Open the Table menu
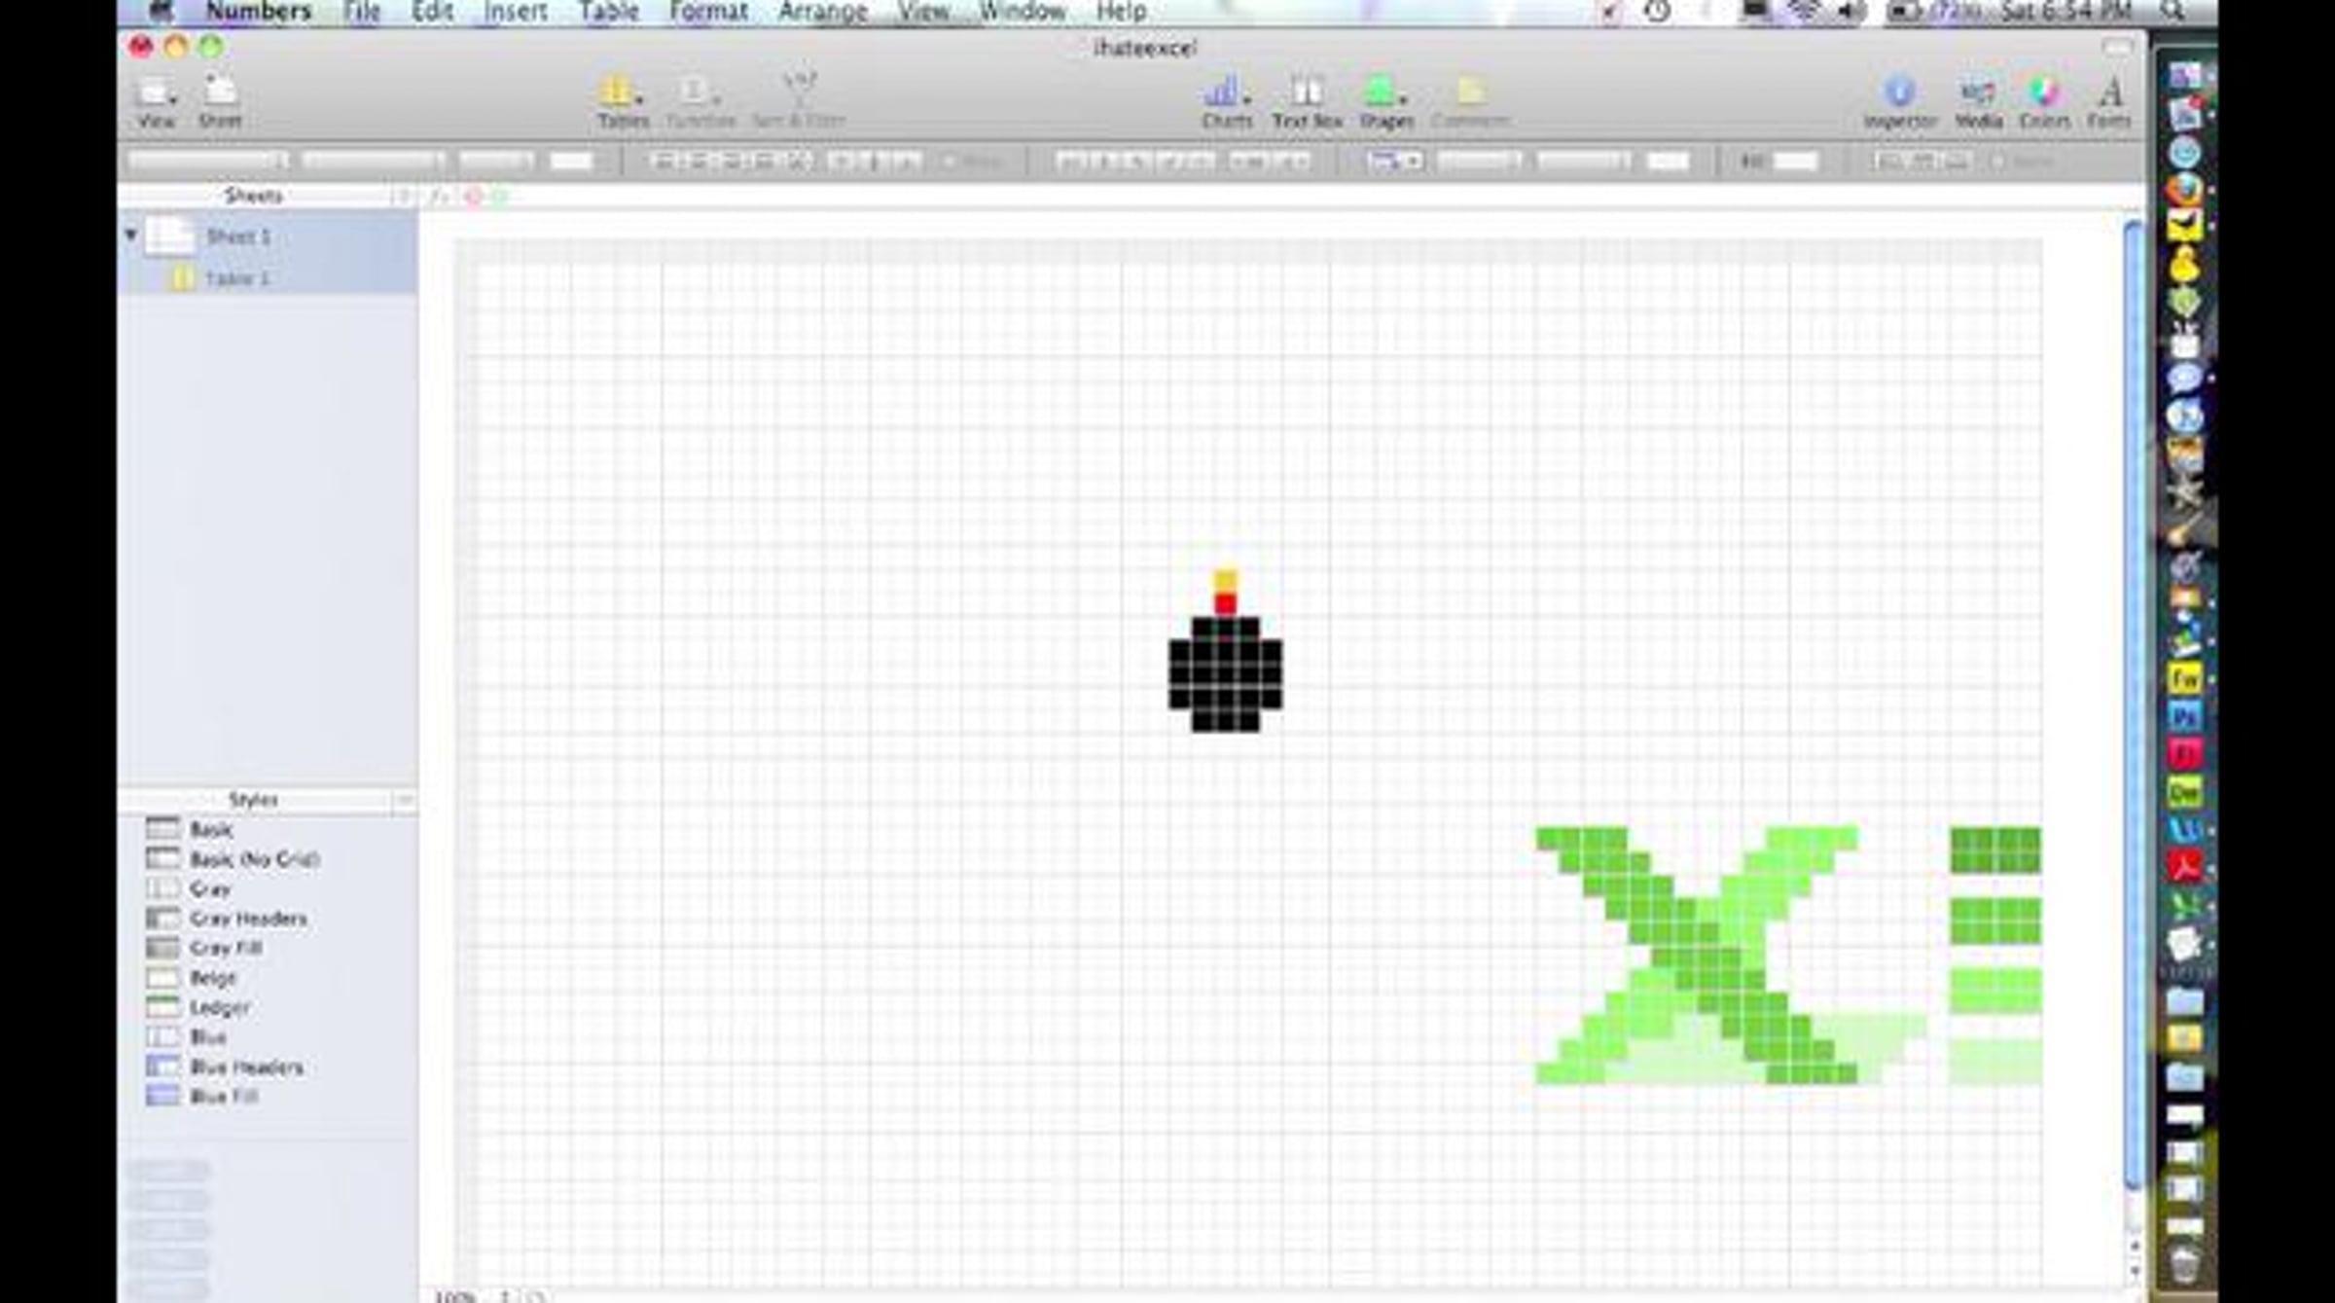 [x=609, y=11]
